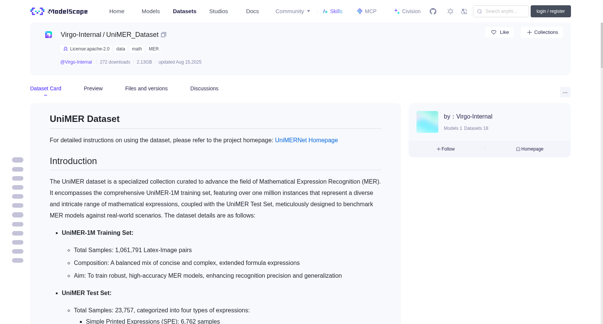Focus the Search anything field
The width and height of the screenshot is (603, 324).
(x=501, y=11)
